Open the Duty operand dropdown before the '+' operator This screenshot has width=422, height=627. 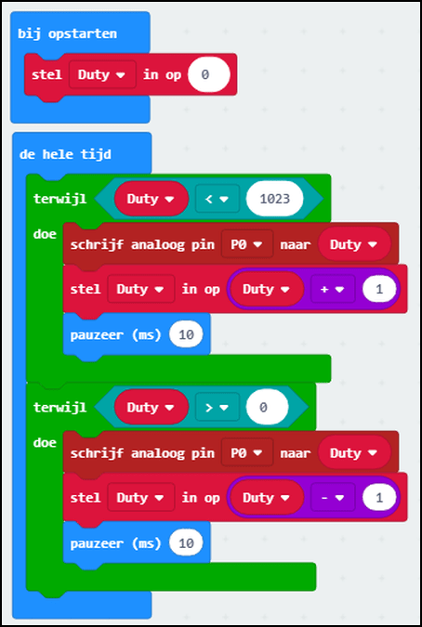tap(266, 289)
